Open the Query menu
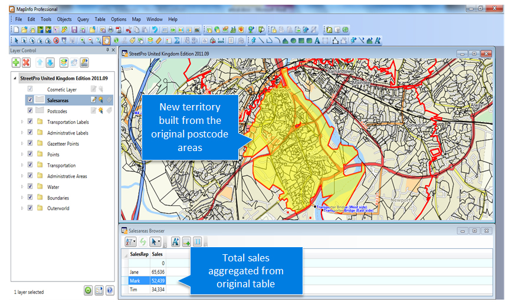This screenshot has width=512, height=305. click(x=83, y=19)
